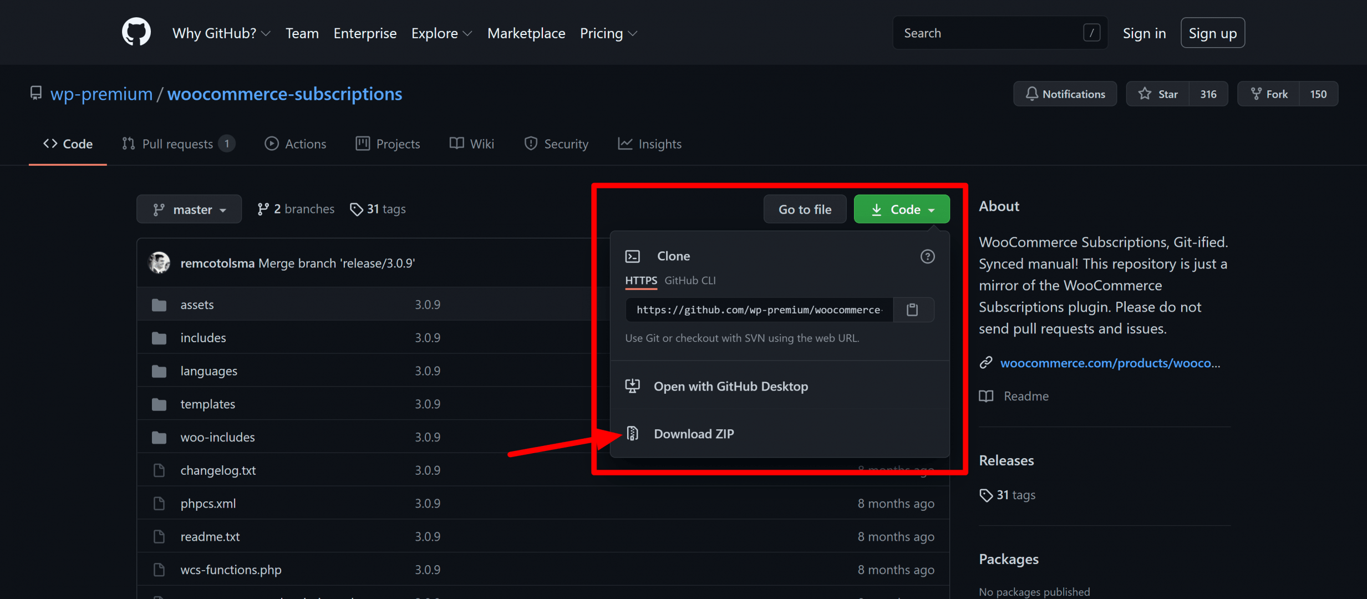Switch to the Insights tab
The height and width of the screenshot is (599, 1367).
[x=650, y=144]
